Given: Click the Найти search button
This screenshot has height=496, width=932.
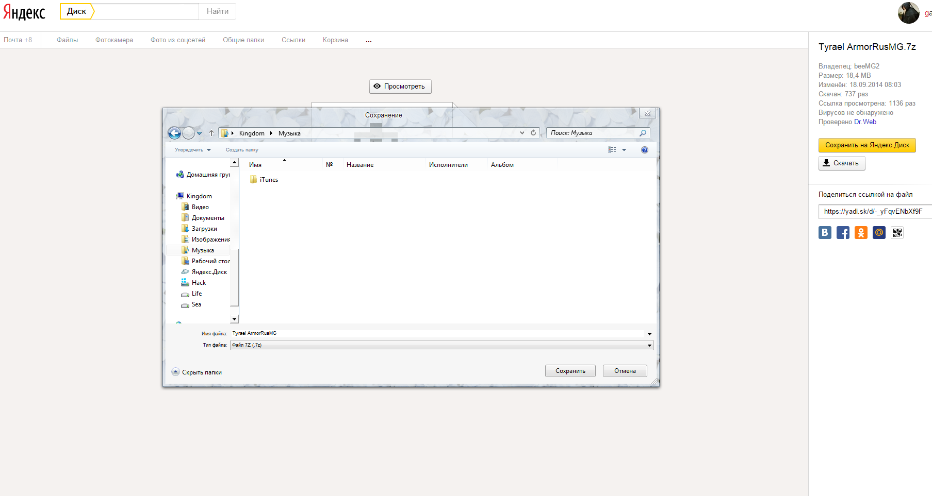Looking at the screenshot, I should pyautogui.click(x=218, y=11).
